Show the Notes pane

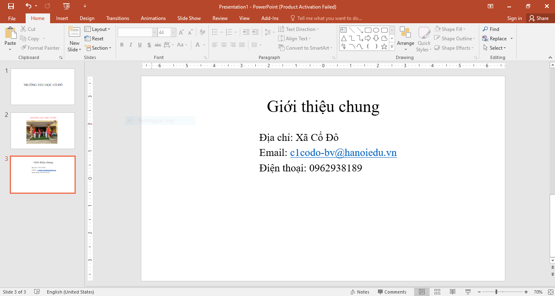(x=360, y=292)
